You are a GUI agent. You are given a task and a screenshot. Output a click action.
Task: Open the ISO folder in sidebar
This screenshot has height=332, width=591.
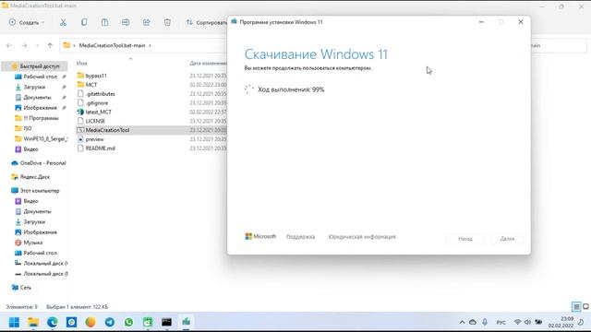point(28,128)
